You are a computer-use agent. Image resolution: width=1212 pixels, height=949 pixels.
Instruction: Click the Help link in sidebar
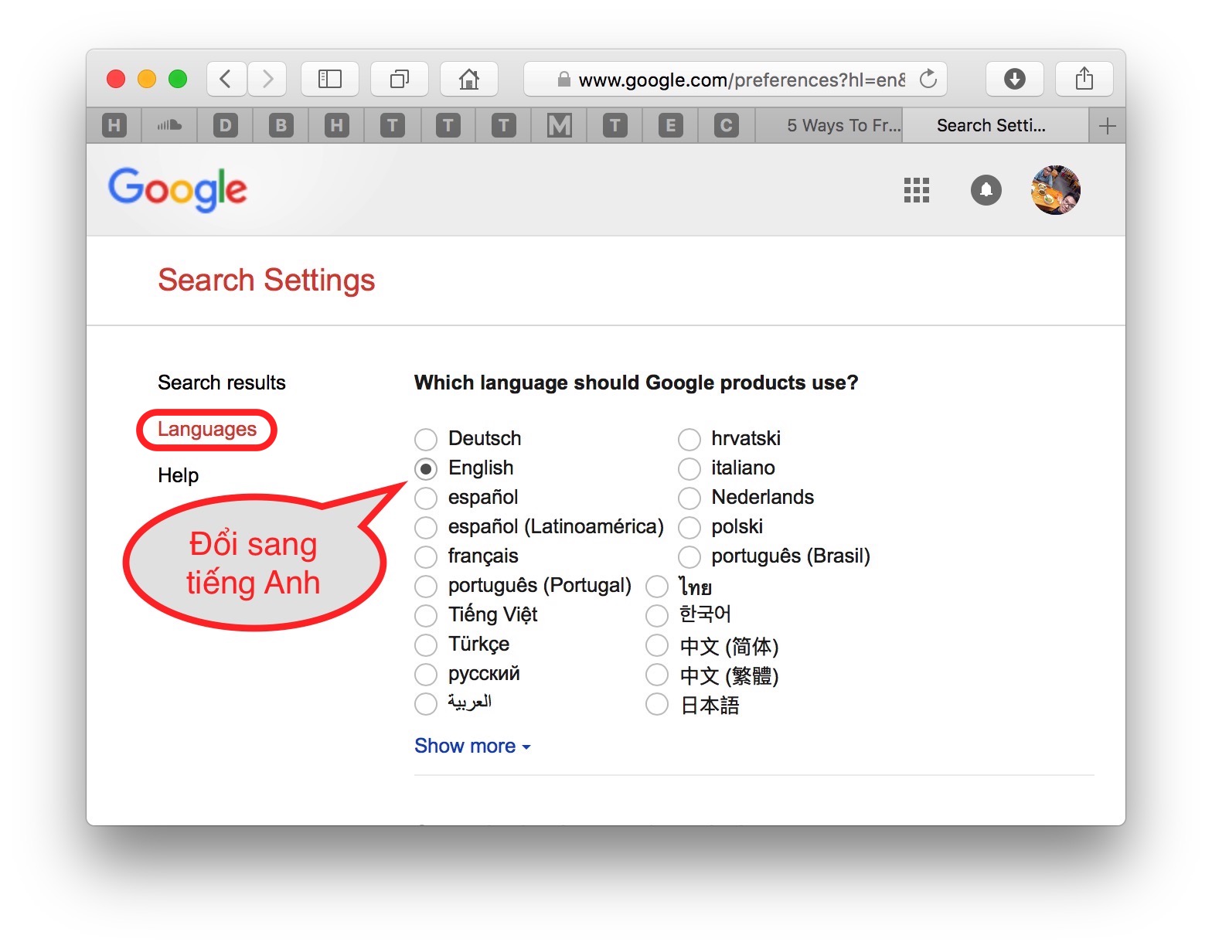point(179,475)
